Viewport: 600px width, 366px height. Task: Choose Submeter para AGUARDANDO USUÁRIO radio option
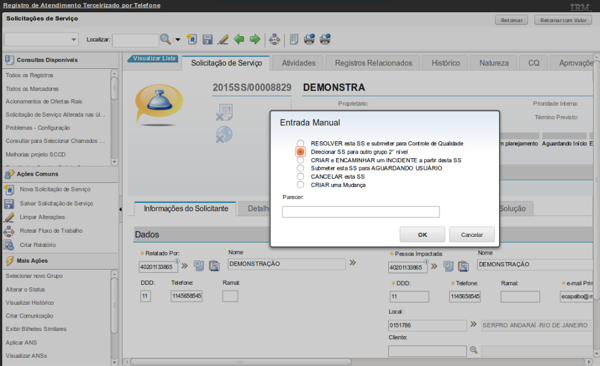coord(300,168)
